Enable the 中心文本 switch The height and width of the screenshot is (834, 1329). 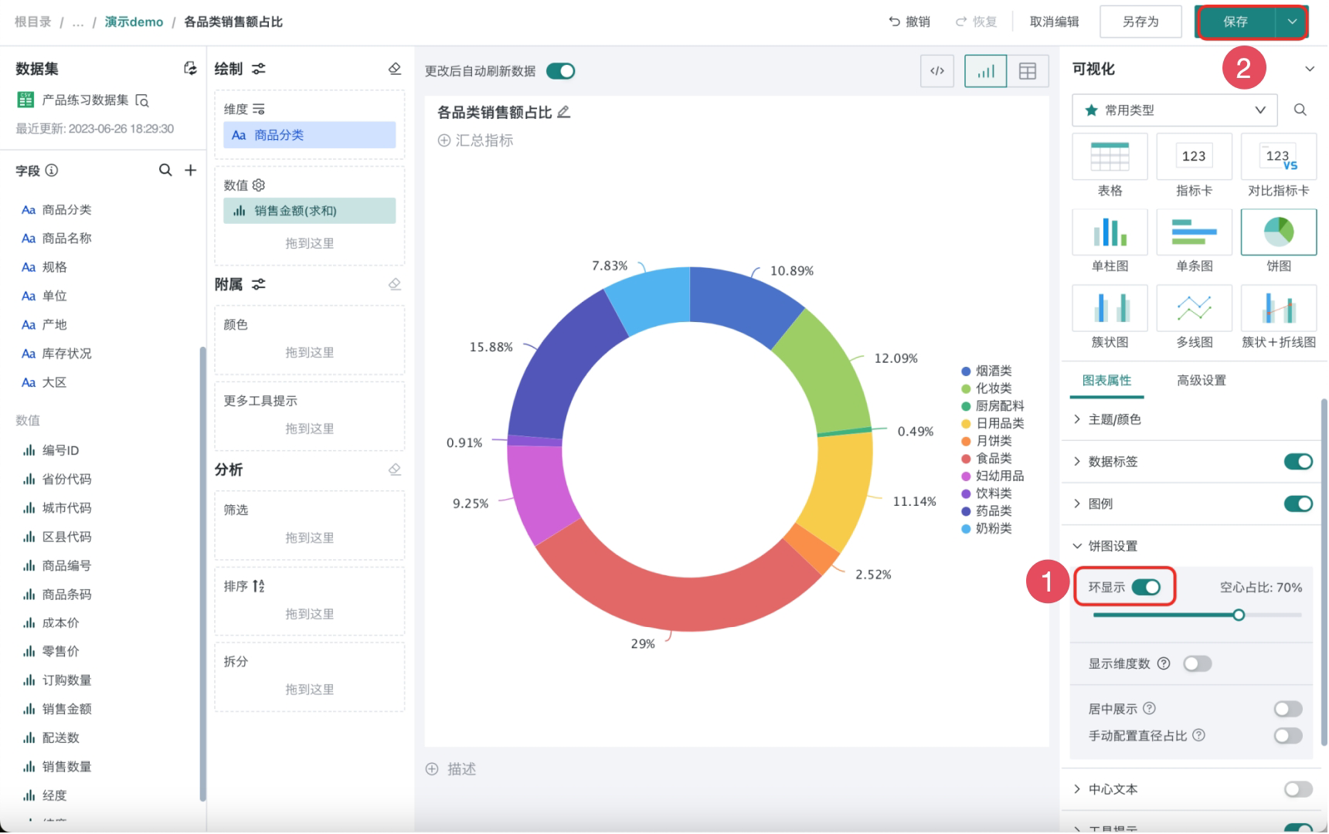click(x=1298, y=788)
